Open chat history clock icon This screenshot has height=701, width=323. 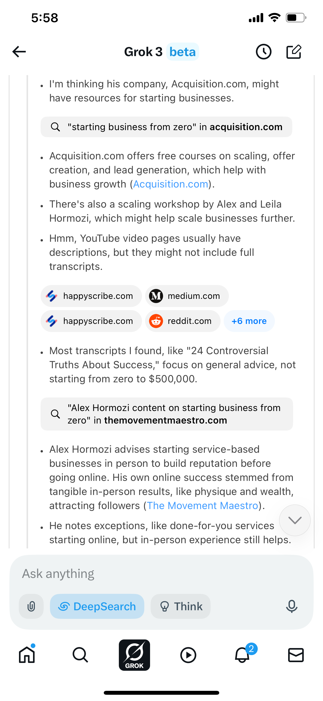tap(263, 52)
